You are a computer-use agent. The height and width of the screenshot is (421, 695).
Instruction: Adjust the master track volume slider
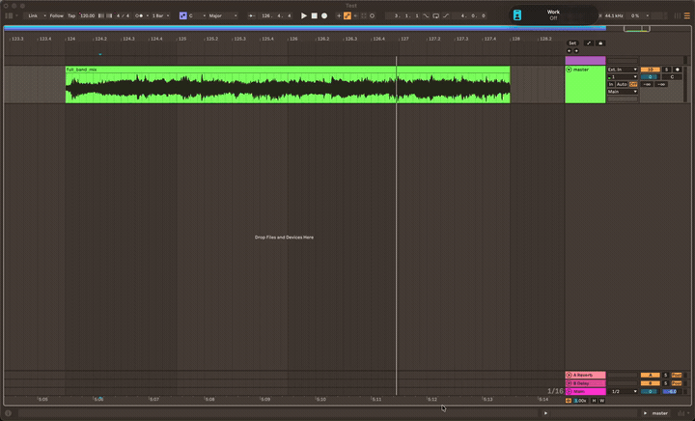click(651, 76)
